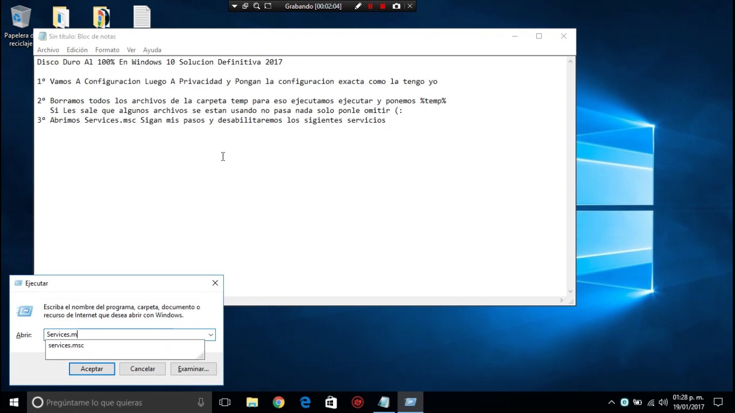
Task: Open the Papelera de reciclaje desktop icon
Action: (21, 26)
